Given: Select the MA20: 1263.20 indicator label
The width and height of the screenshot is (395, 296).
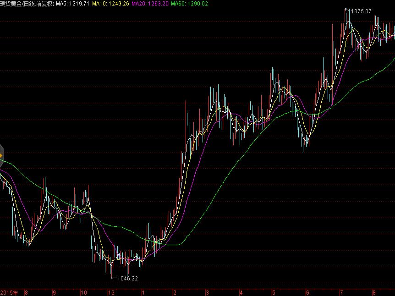Looking at the screenshot, I should (150, 4).
